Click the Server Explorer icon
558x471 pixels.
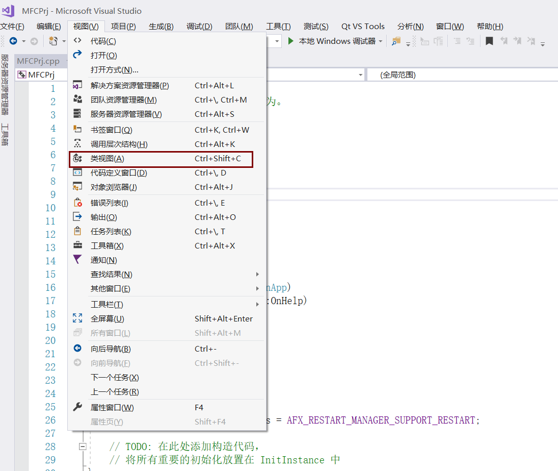click(77, 114)
